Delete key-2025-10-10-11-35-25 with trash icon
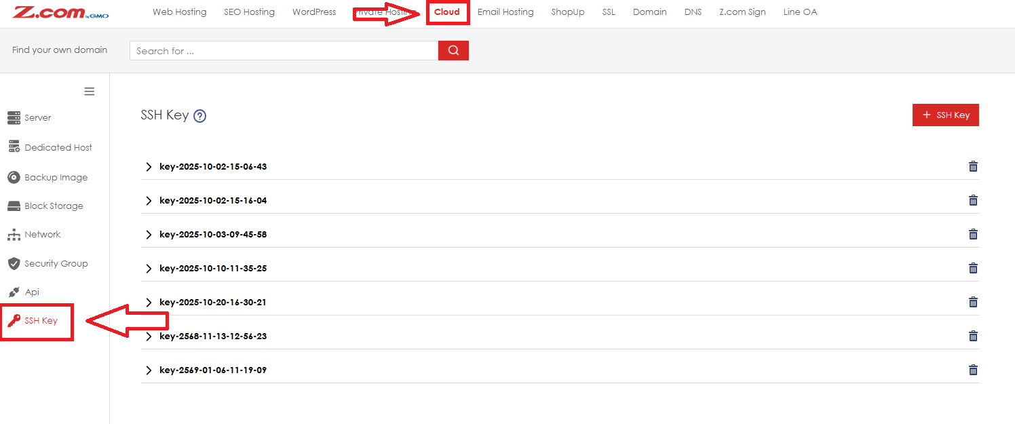The height and width of the screenshot is (424, 1015). (x=973, y=268)
